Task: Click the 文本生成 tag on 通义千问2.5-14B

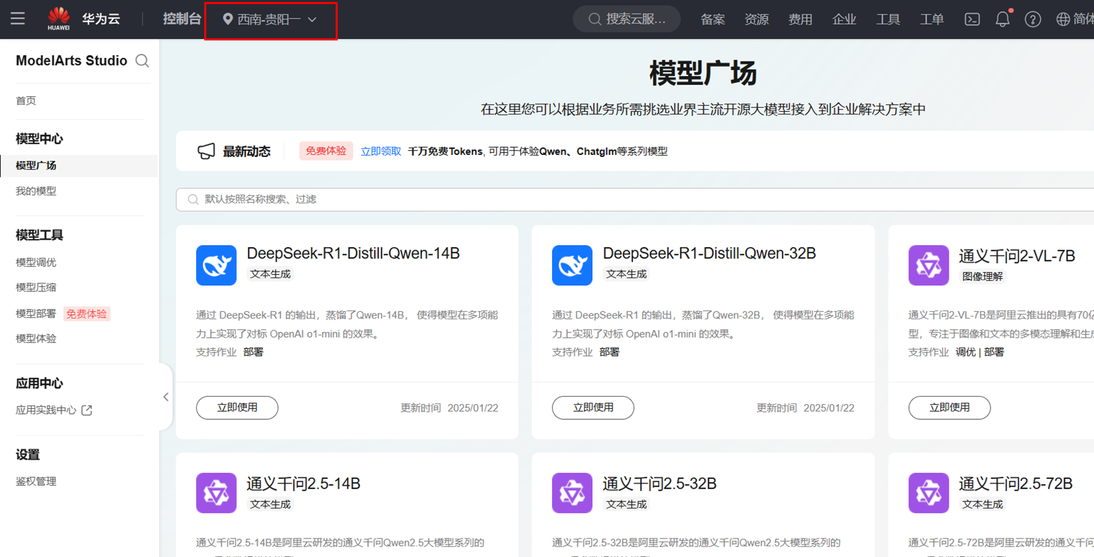Action: tap(270, 505)
